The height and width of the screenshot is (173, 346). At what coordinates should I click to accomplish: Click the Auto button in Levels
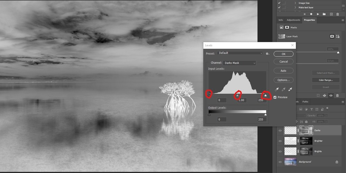coord(284,71)
